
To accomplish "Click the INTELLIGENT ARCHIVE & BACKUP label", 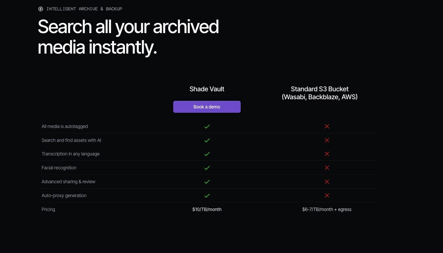I will [84, 9].
